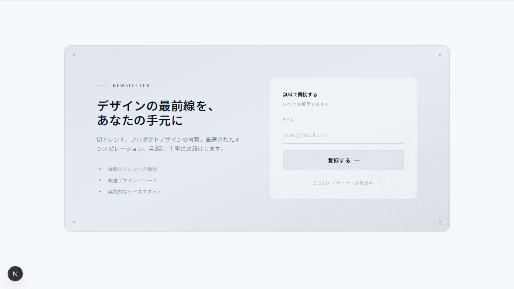
Task: Click the top-right corner dot of card
Action: coord(440,55)
